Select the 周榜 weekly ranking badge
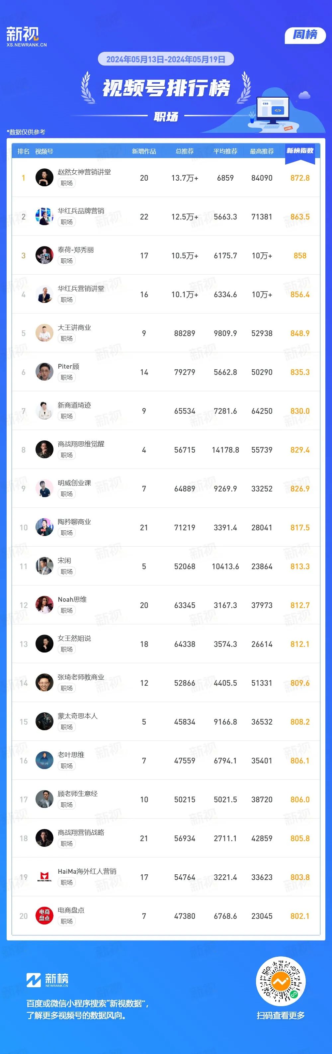The height and width of the screenshot is (1054, 332). [305, 35]
